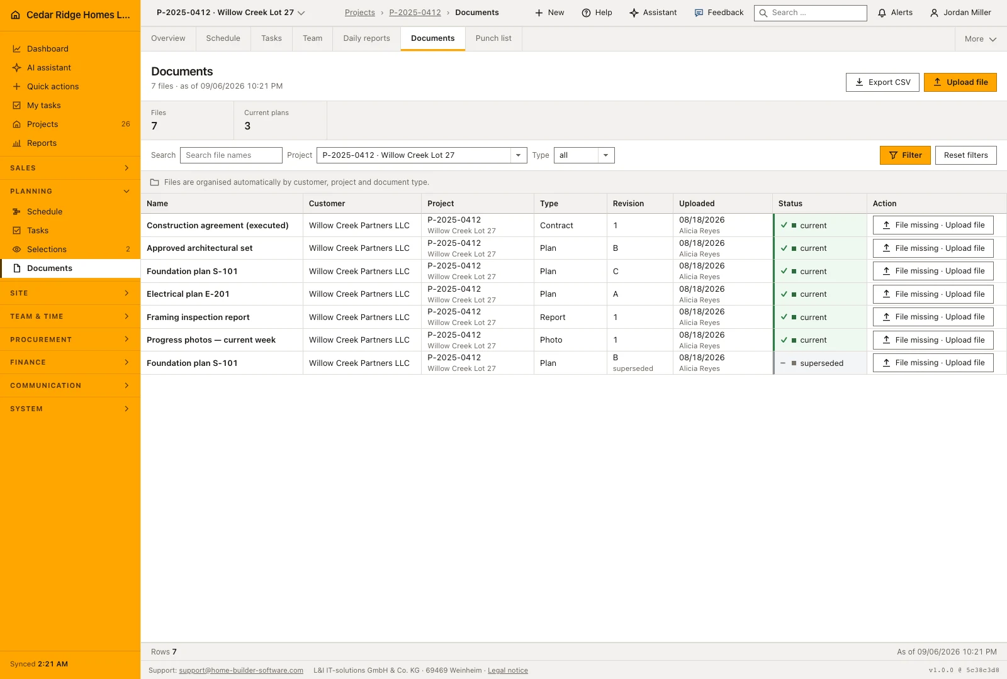The height and width of the screenshot is (679, 1007).
Task: Open the Project filter dropdown
Action: (422, 155)
